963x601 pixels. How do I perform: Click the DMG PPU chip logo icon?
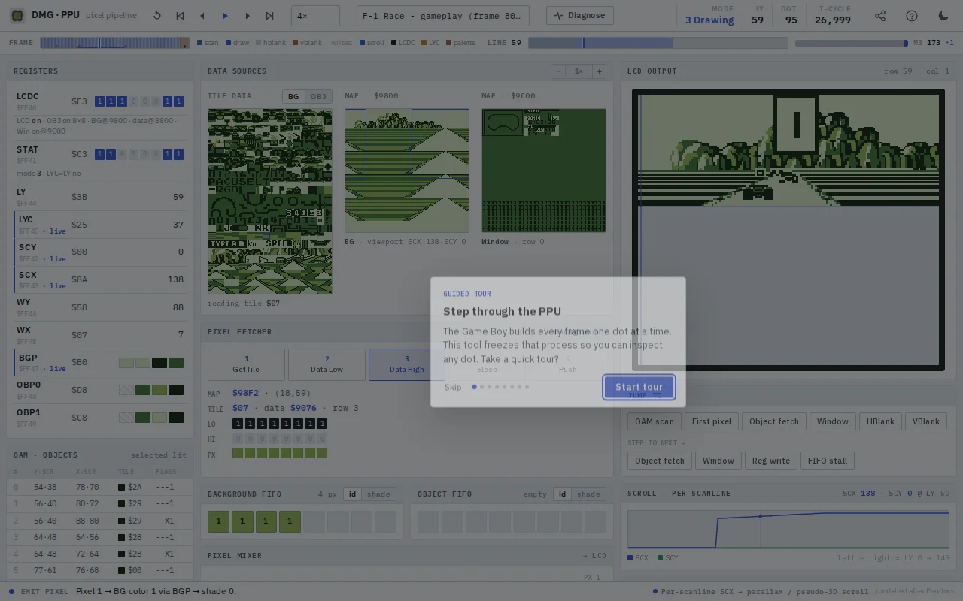point(17,15)
